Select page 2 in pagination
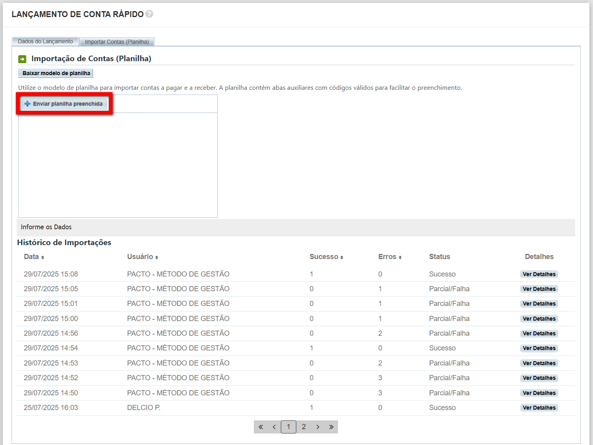The height and width of the screenshot is (445, 593). point(304,427)
